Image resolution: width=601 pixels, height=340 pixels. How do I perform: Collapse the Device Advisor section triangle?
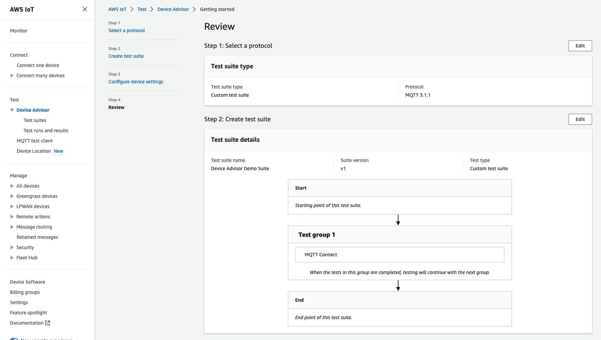(12, 110)
